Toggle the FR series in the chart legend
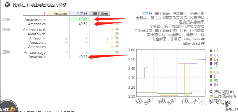The width and height of the screenshot is (238, 112). pyautogui.click(x=214, y=64)
